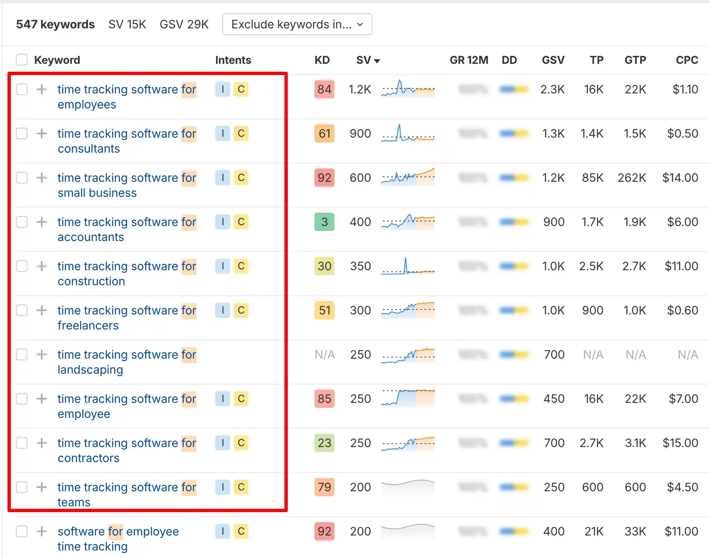The height and width of the screenshot is (558, 709).
Task: Click the "C" intent badge on the accountants row
Action: click(x=241, y=222)
